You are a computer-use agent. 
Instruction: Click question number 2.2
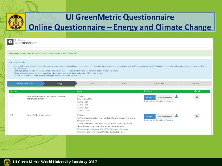[12, 115]
